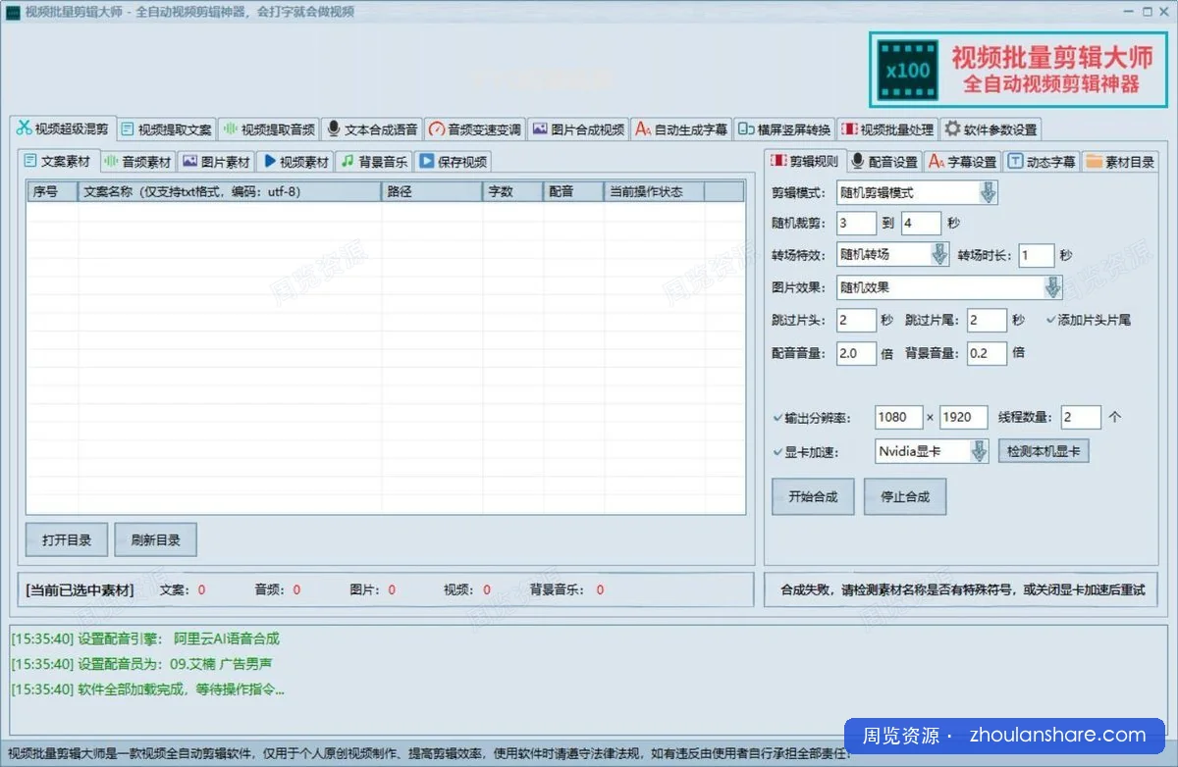This screenshot has width=1178, height=767.
Task: Click the waveform icon of 音频素材 sub-tab
Action: point(111,161)
